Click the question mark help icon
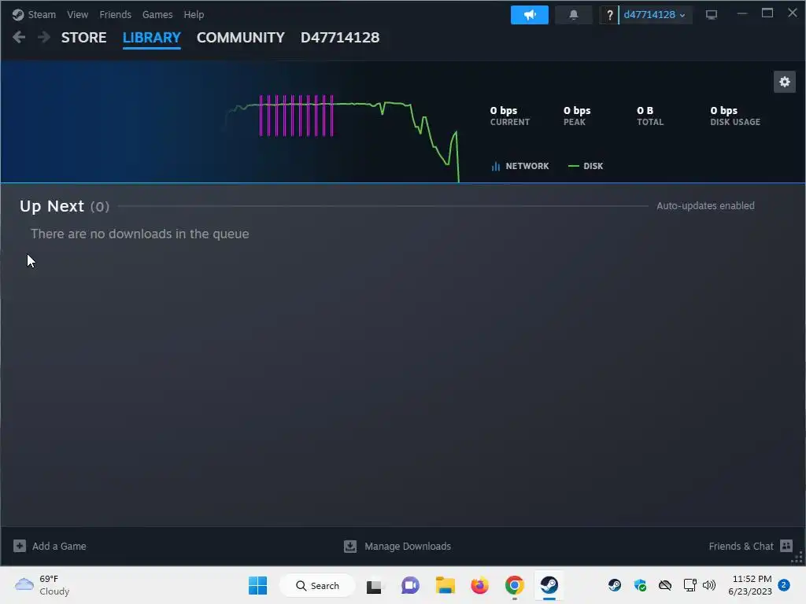Screen dimensions: 806x604 (609, 15)
